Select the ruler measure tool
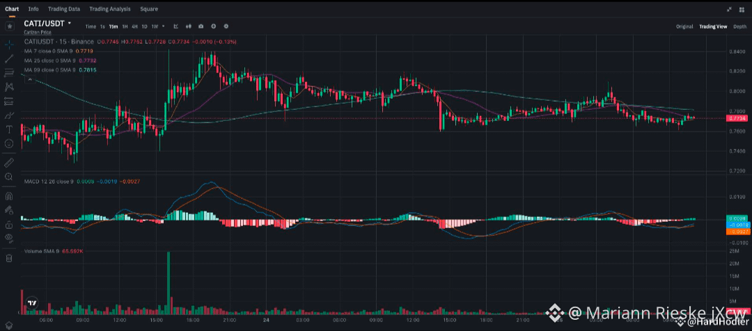752x331 pixels. coord(9,163)
